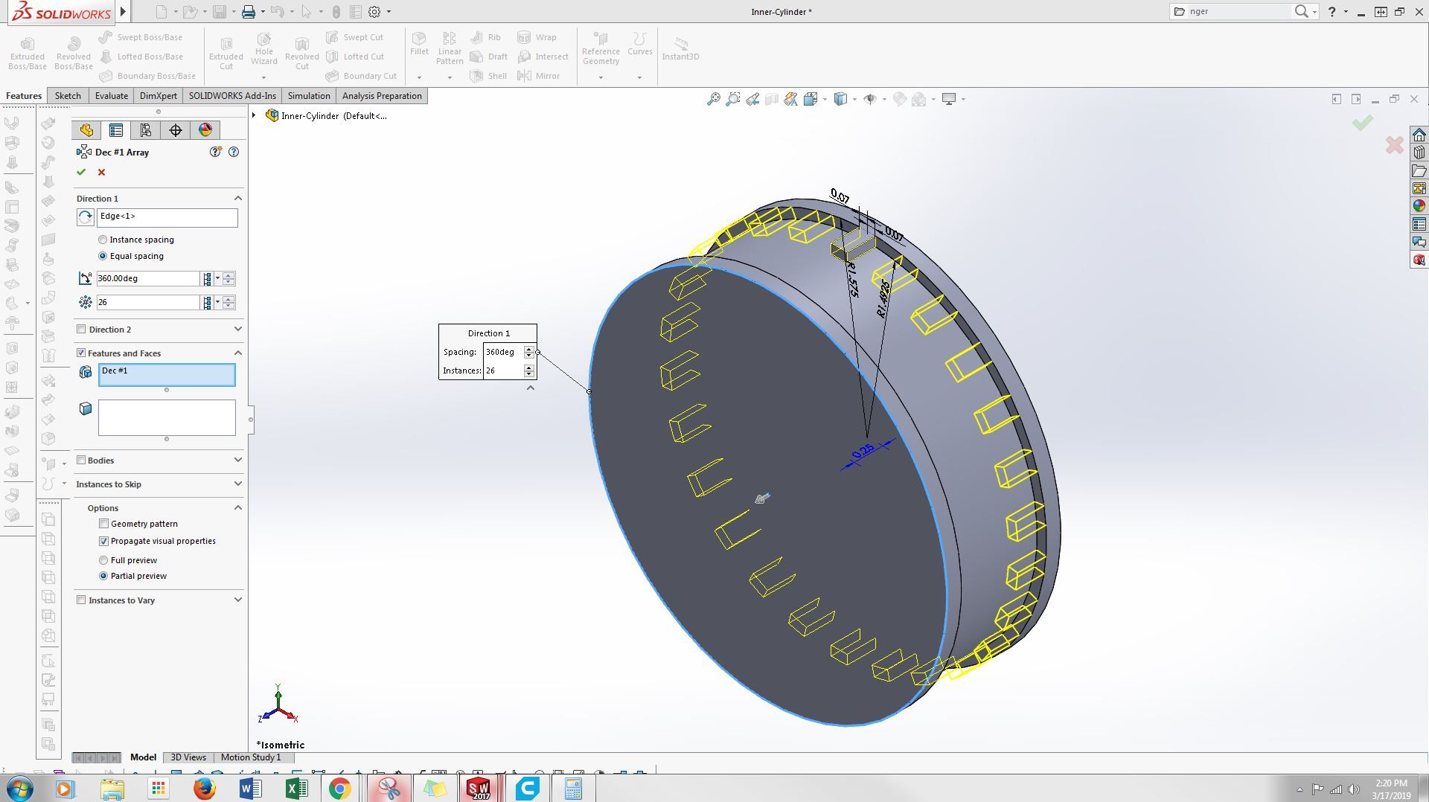Click the reverse direction icon beside Edge<1>

click(86, 217)
